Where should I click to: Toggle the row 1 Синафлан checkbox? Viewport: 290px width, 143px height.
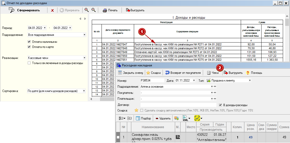point(118,137)
